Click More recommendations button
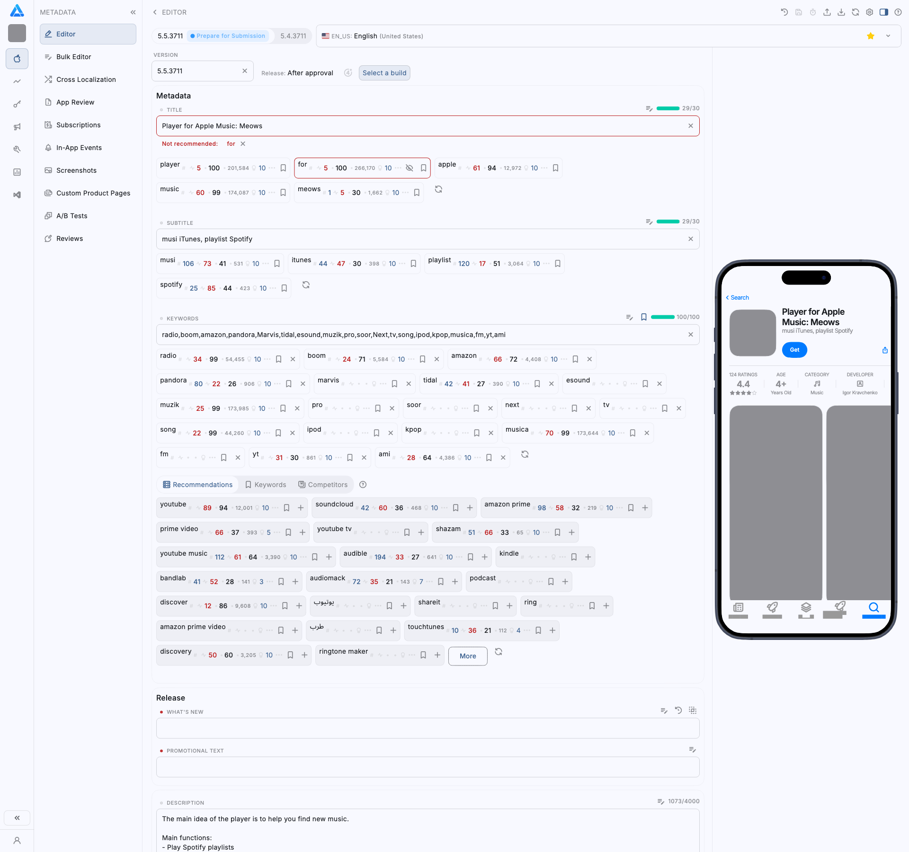The width and height of the screenshot is (909, 852). 468,656
